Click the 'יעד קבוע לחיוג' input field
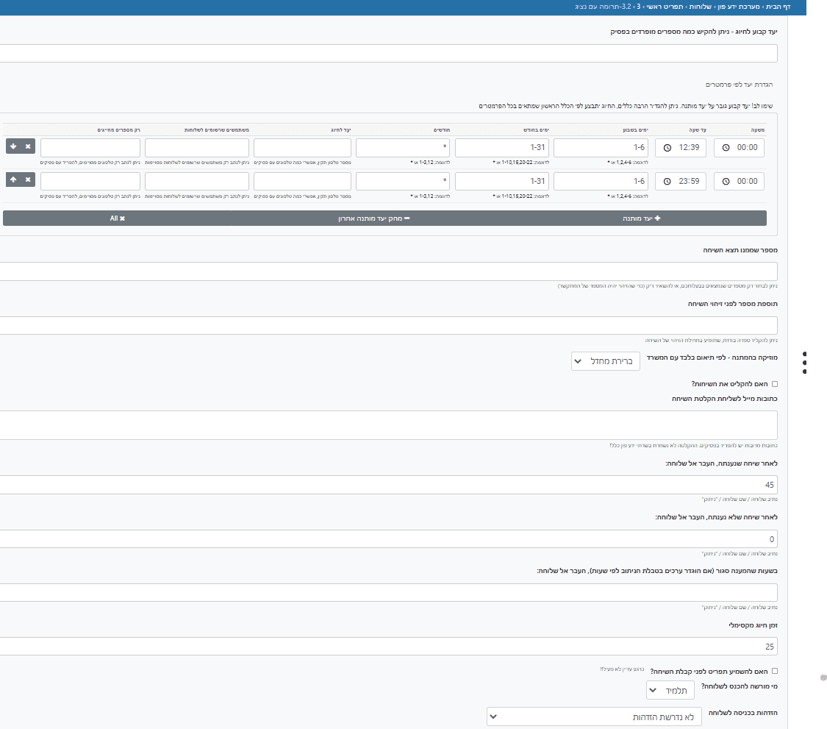This screenshot has height=729, width=827. point(389,53)
